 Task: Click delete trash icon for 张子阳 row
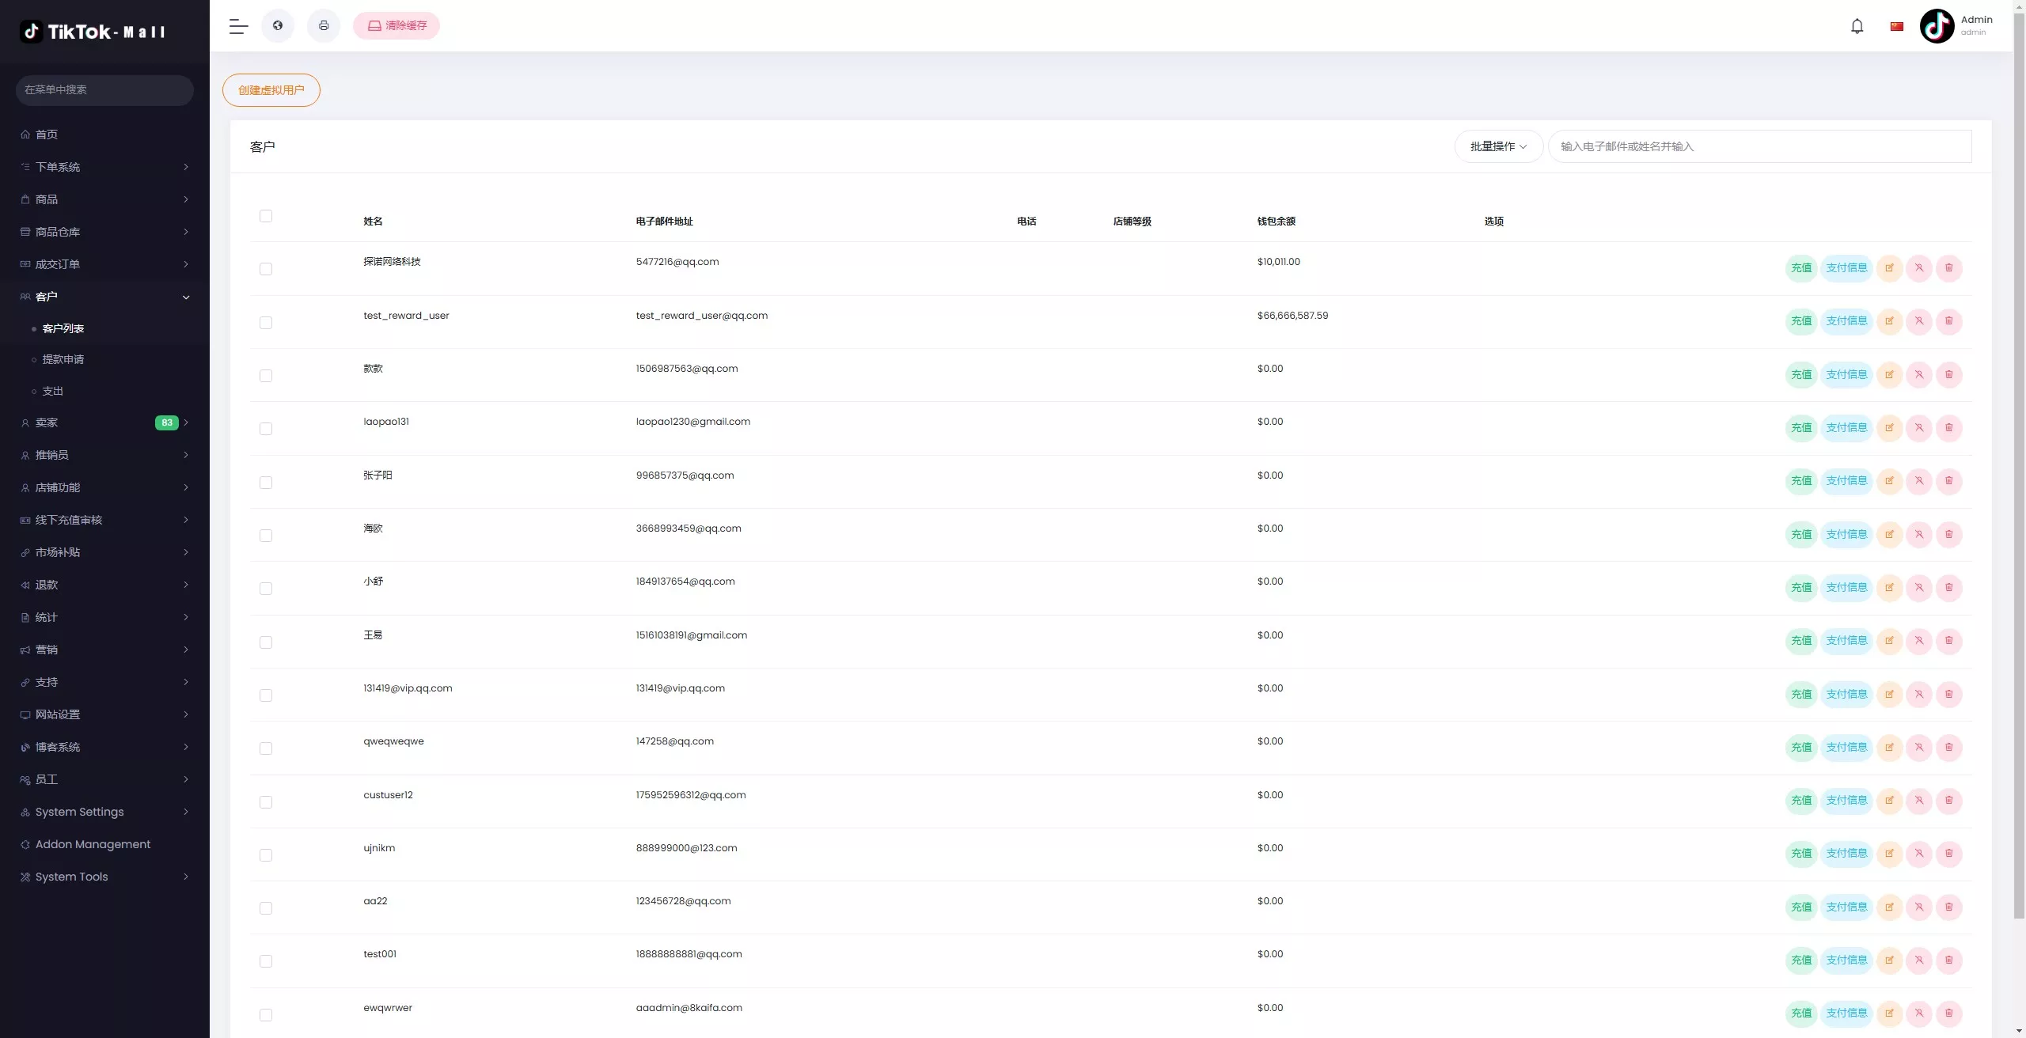[1949, 481]
